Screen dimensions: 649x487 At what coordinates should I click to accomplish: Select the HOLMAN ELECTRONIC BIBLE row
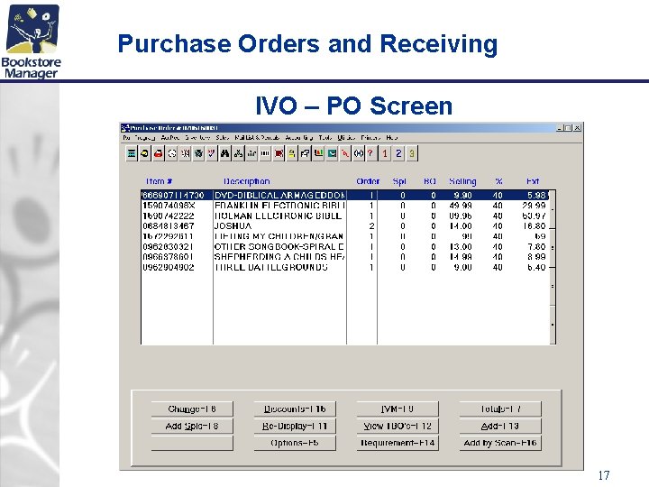[x=344, y=216]
